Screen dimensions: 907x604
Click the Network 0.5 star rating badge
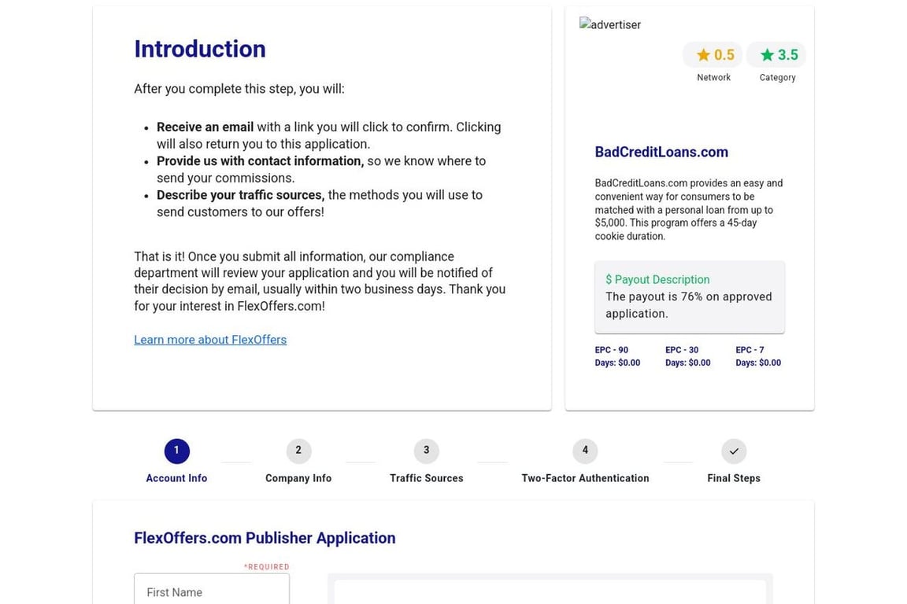click(x=713, y=55)
